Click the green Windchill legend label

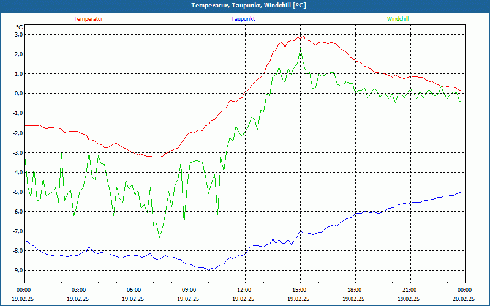(398, 18)
